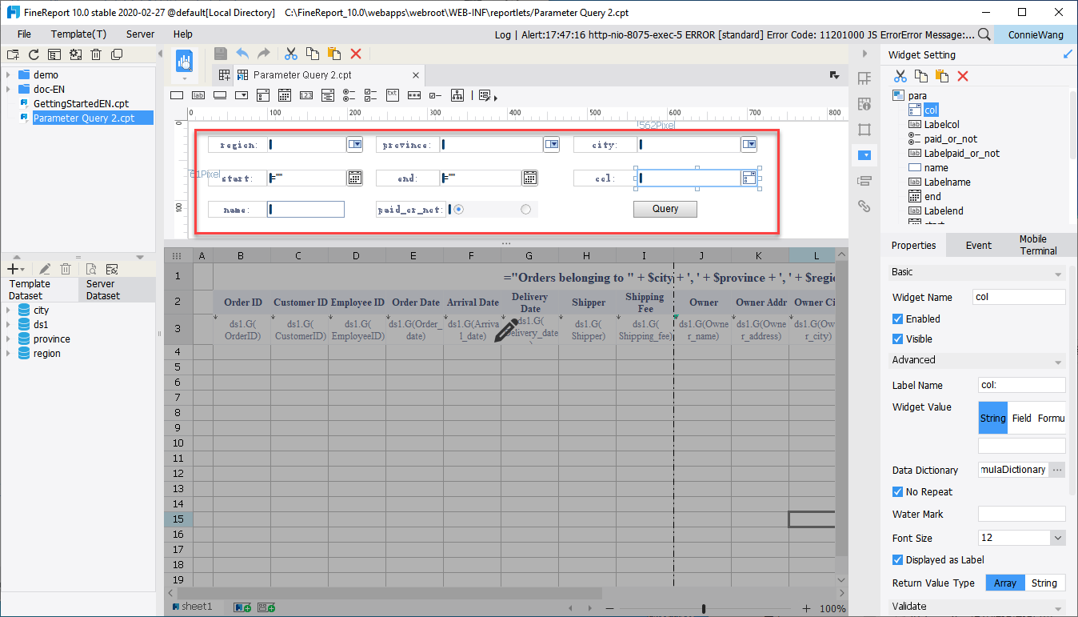This screenshot has height=617, width=1078.
Task: Uncheck the Enabled checkbox
Action: 898,319
